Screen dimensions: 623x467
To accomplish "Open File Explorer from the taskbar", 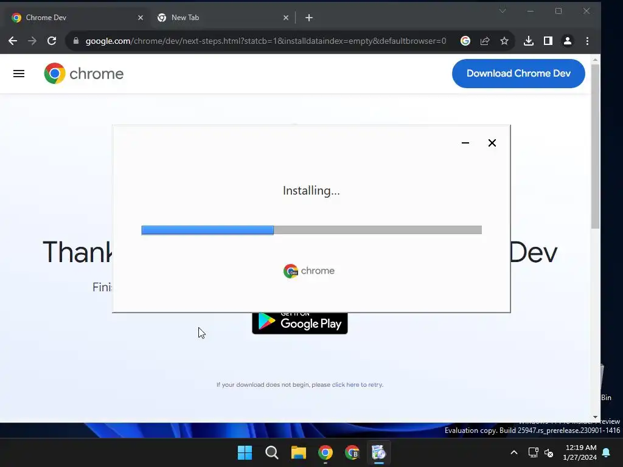I will click(x=298, y=452).
